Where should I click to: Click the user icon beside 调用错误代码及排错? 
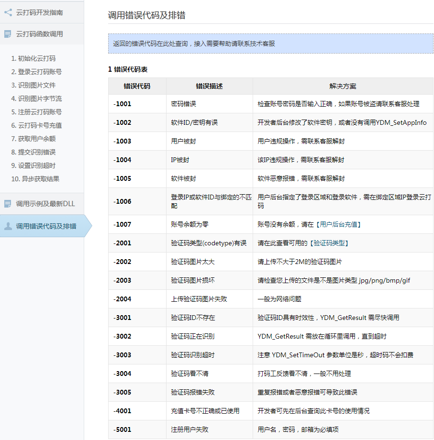click(x=8, y=226)
